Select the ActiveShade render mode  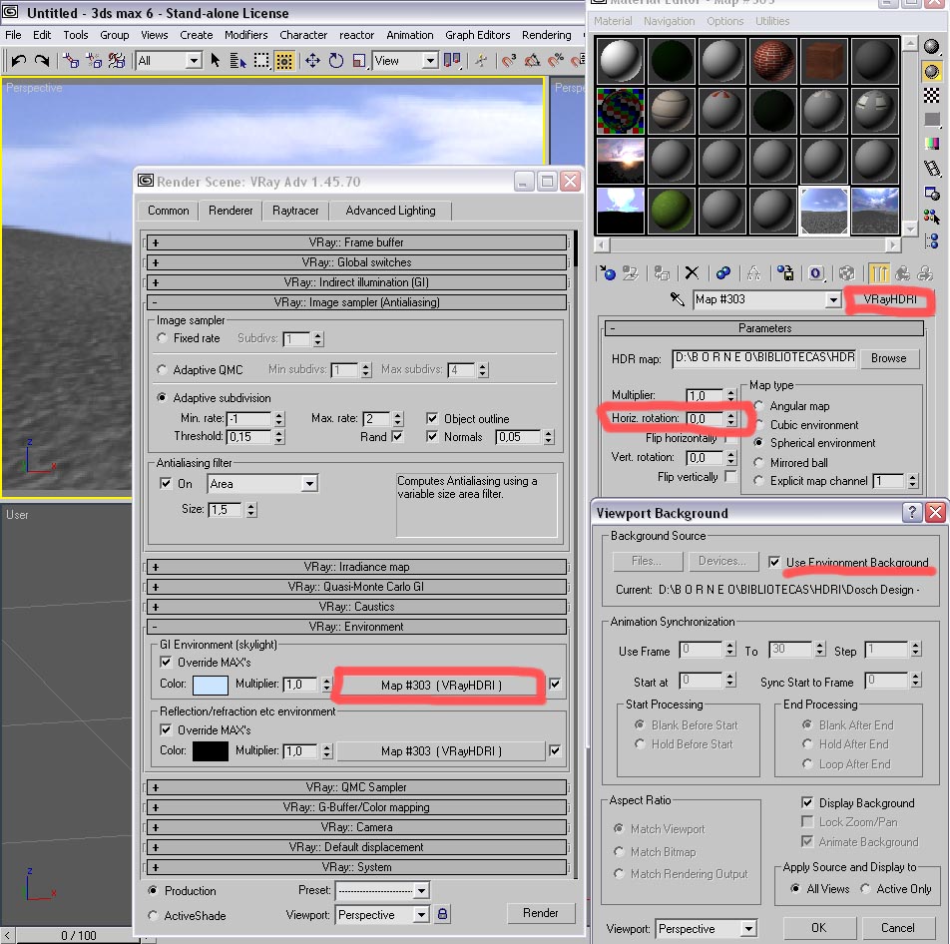(153, 915)
